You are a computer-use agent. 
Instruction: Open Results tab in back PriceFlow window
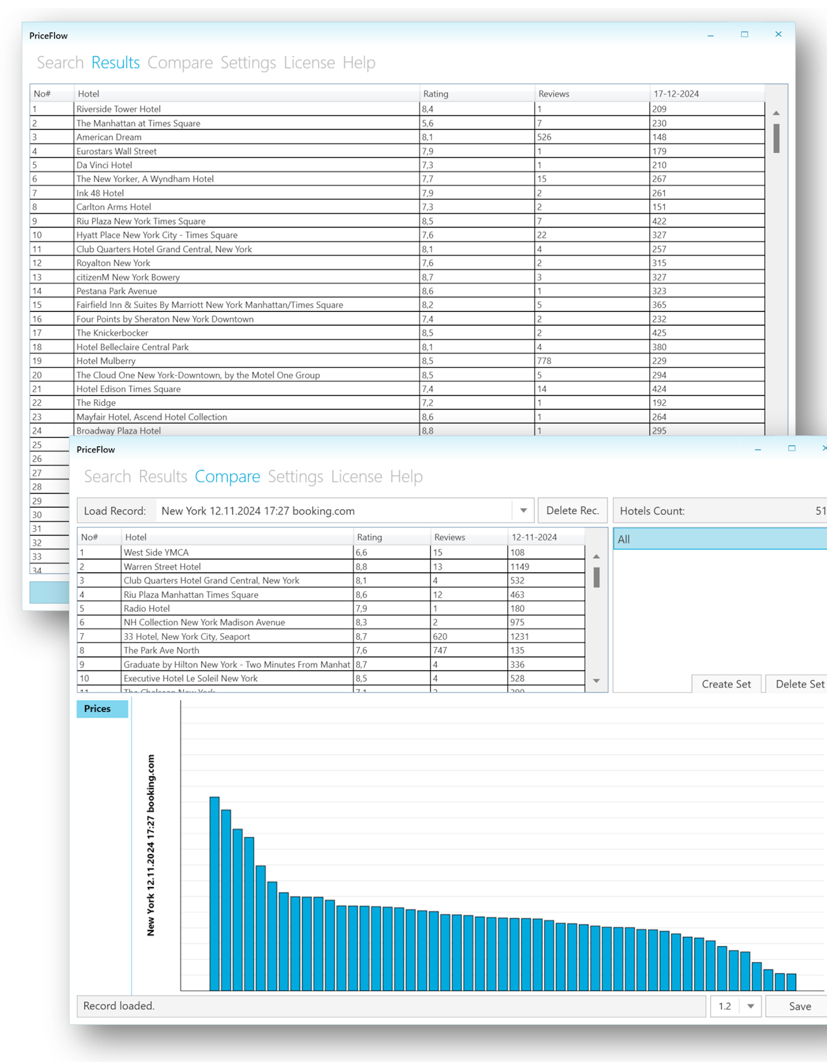tap(116, 63)
